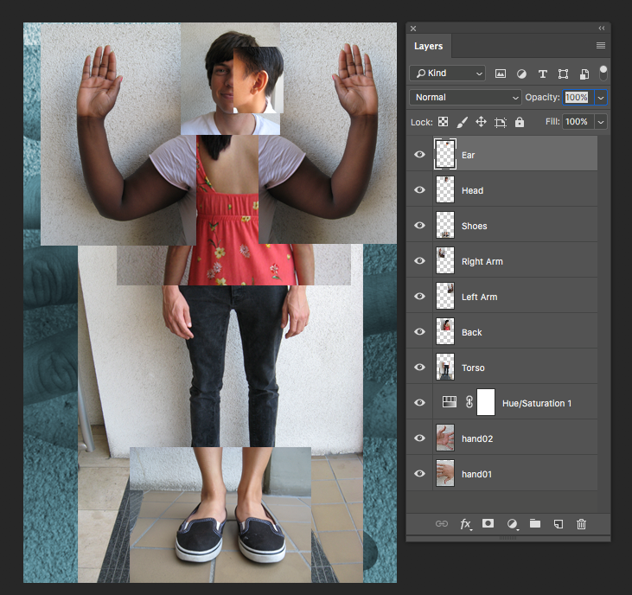Click the Layers panel tab
Viewport: 632px width, 595px height.
428,47
